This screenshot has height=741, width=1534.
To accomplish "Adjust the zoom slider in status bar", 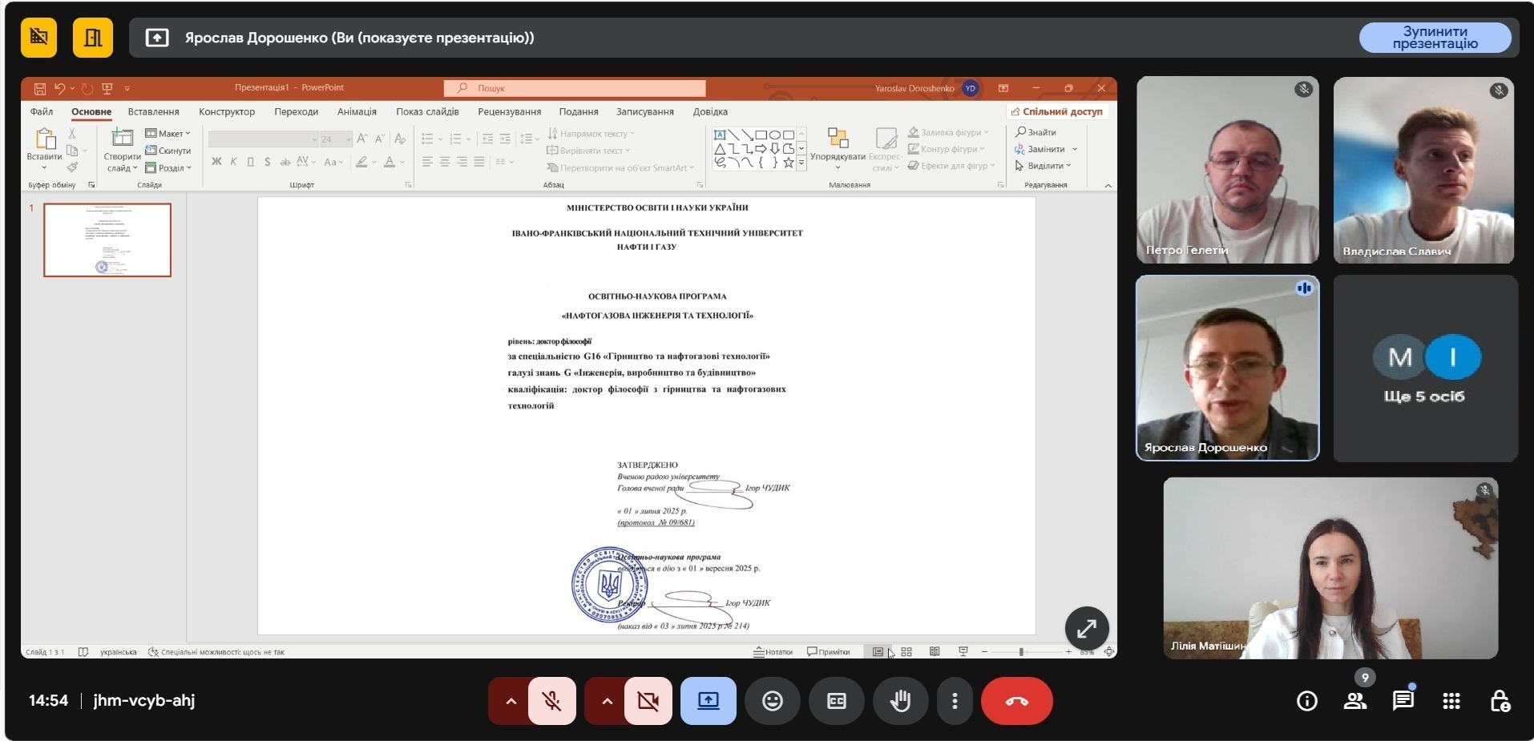I will [x=1021, y=651].
